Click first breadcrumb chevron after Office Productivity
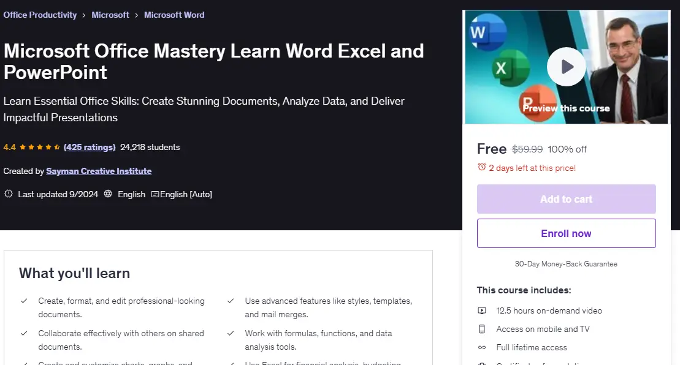 (84, 15)
